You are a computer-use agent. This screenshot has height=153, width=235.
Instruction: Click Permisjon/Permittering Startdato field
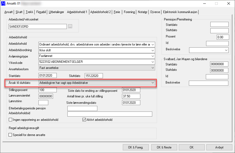[x=219, y=24]
